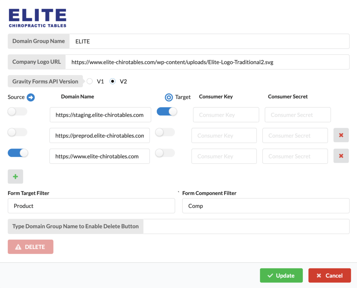Click the Form Component Filter label
Image resolution: width=357 pixels, height=288 pixels.
[209, 193]
